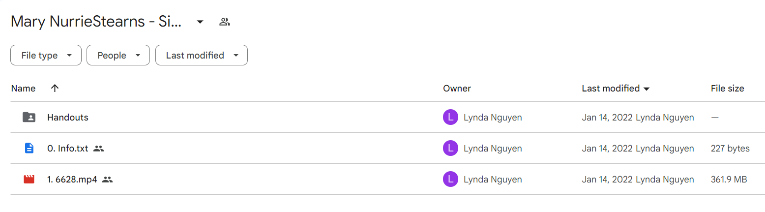Viewport: 765px width, 212px height.
Task: Click the Owner column header
Action: click(457, 89)
